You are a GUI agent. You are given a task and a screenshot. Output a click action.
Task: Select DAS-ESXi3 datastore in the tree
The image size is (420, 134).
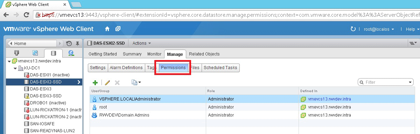[x=41, y=89]
